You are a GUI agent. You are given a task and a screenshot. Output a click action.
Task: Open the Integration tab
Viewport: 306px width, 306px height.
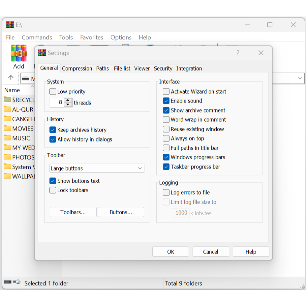189,69
